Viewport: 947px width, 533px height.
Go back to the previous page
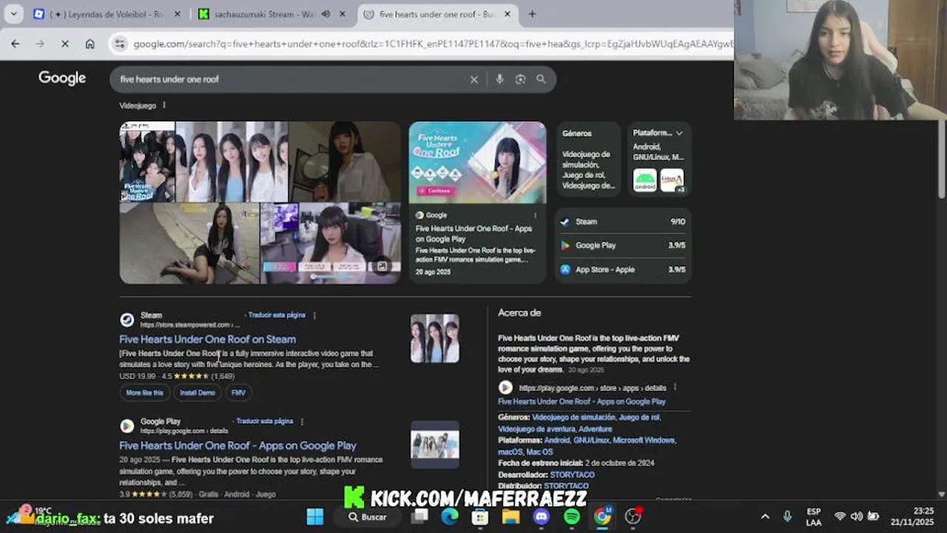click(x=16, y=44)
